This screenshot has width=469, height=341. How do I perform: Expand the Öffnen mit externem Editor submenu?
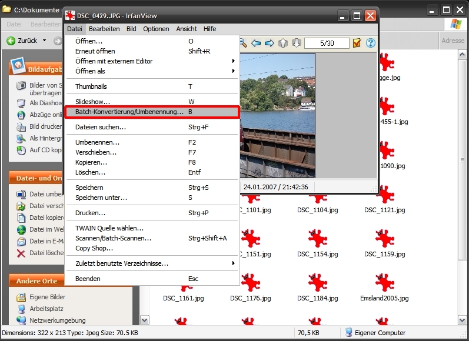pos(152,61)
